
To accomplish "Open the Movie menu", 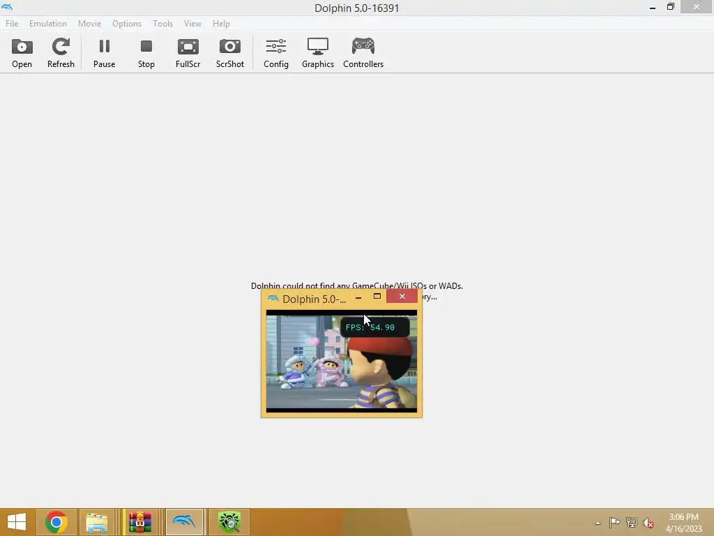I will tap(90, 24).
